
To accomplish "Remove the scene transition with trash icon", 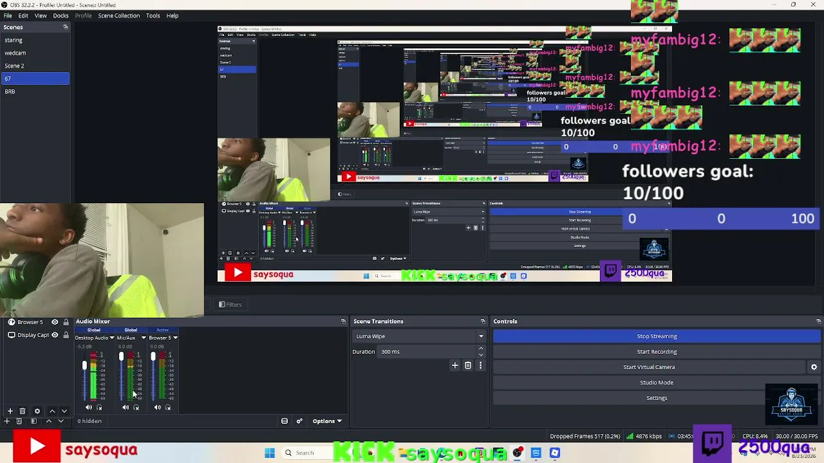I will (468, 365).
